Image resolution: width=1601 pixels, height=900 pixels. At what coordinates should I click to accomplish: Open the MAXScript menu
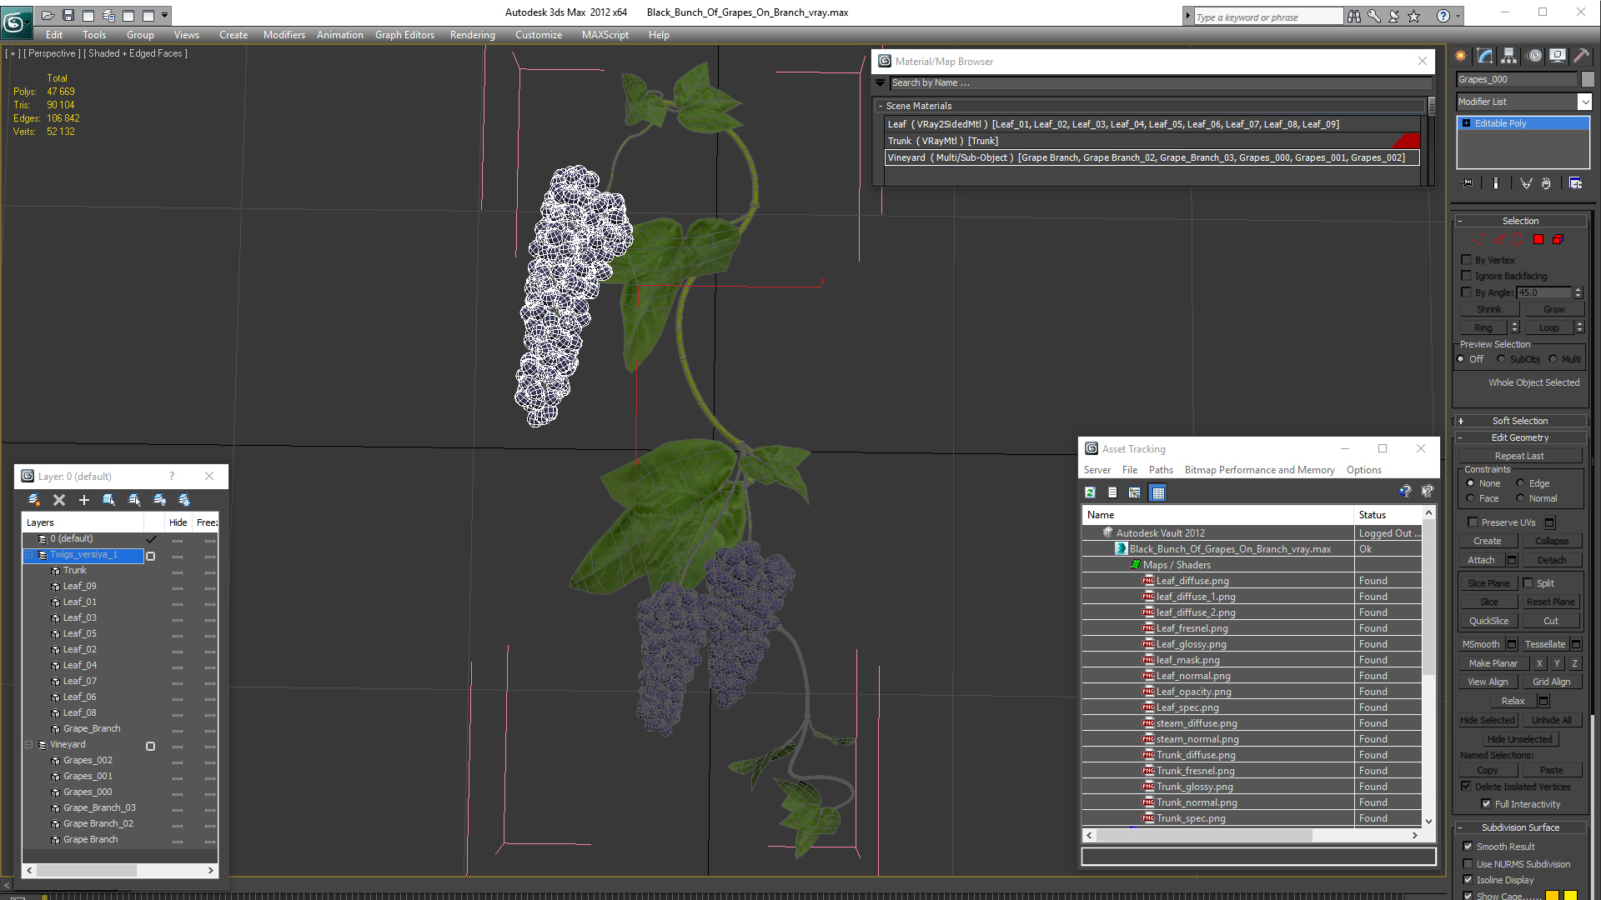(x=605, y=35)
